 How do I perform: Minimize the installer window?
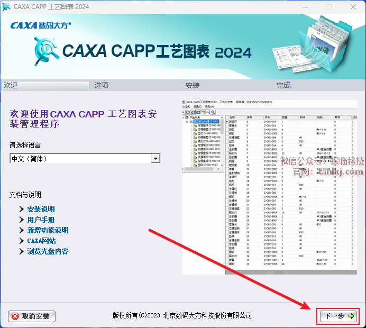click(305, 7)
